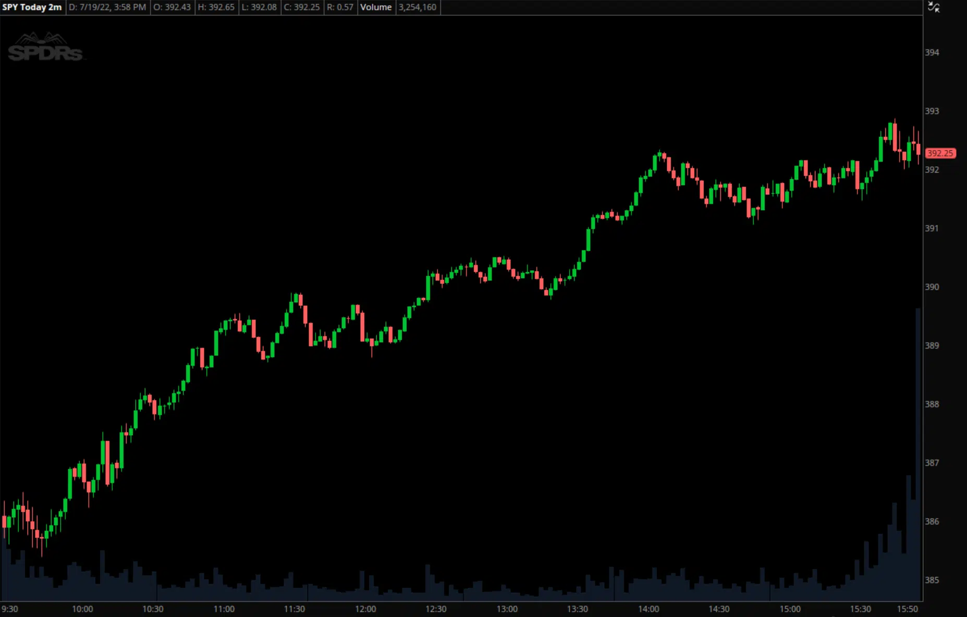Click the 14:00 time axis label

pos(648,609)
